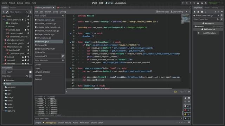Play the current scene icon

click(x=198, y=3)
